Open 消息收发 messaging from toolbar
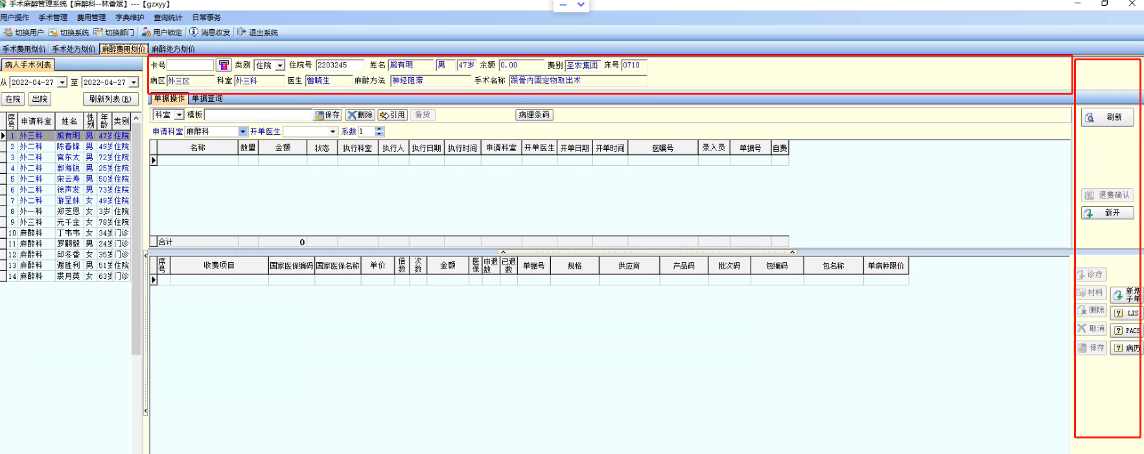 (x=209, y=32)
